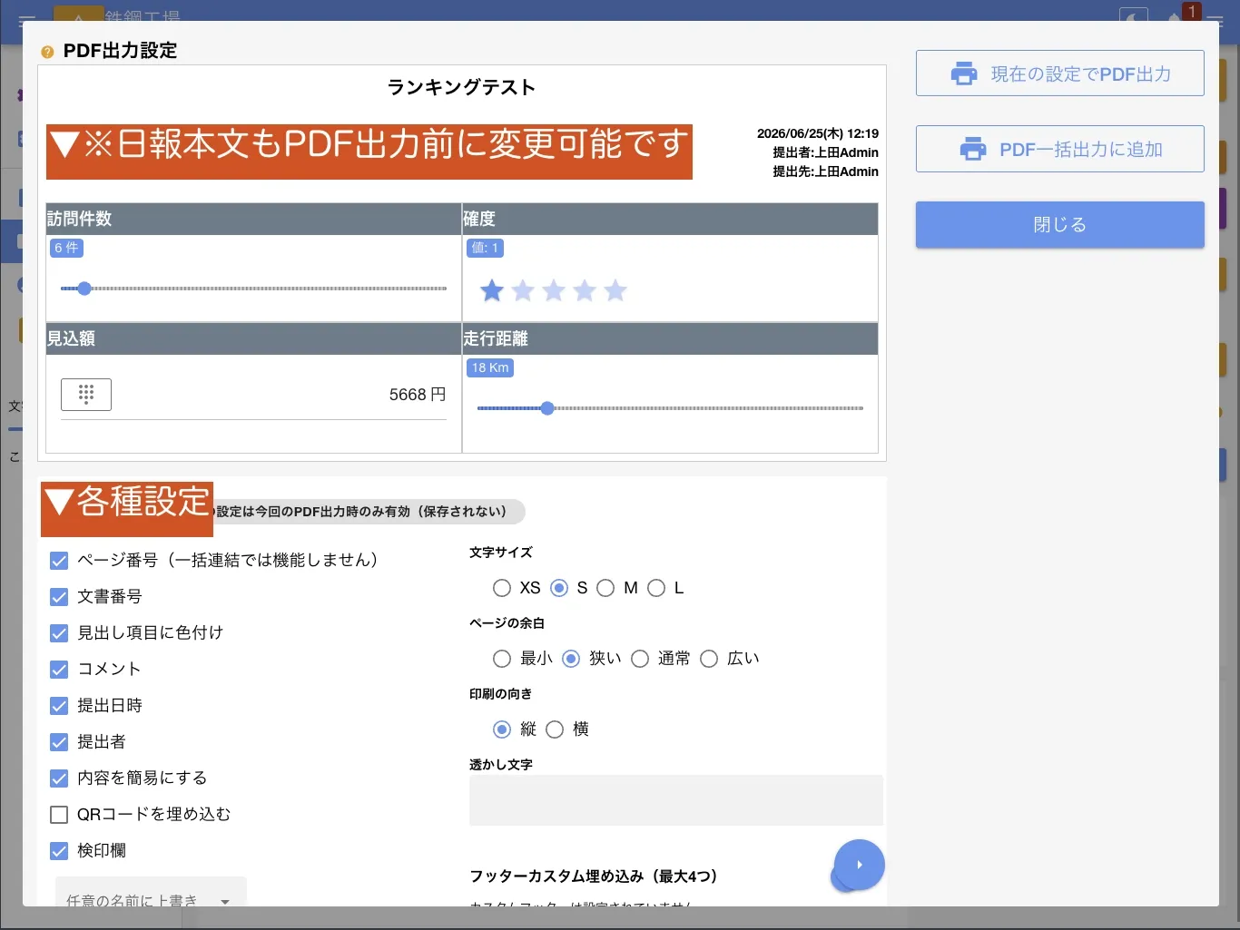Click the ランキングテスト report title

(461, 87)
